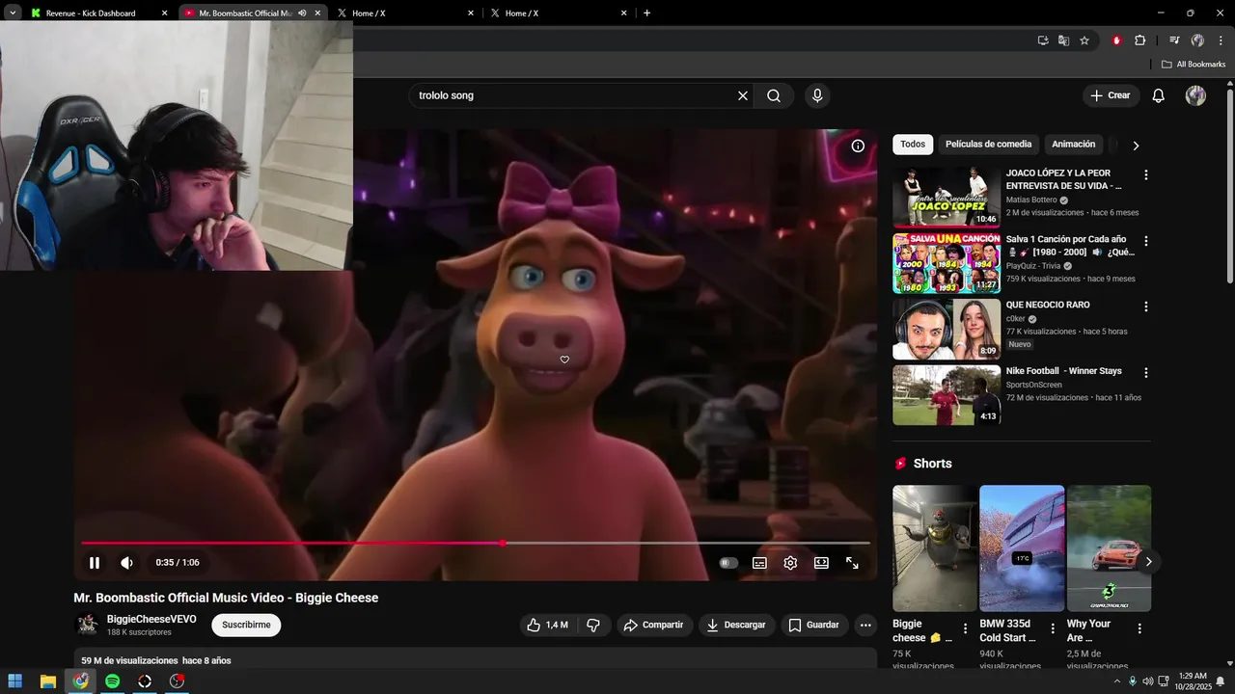
Task: Click the translate page icon
Action: tap(1063, 40)
